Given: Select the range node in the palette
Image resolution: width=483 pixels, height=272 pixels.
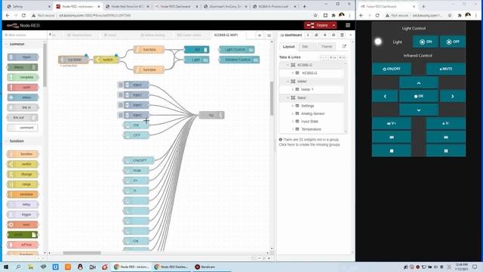Looking at the screenshot, I should [x=23, y=184].
